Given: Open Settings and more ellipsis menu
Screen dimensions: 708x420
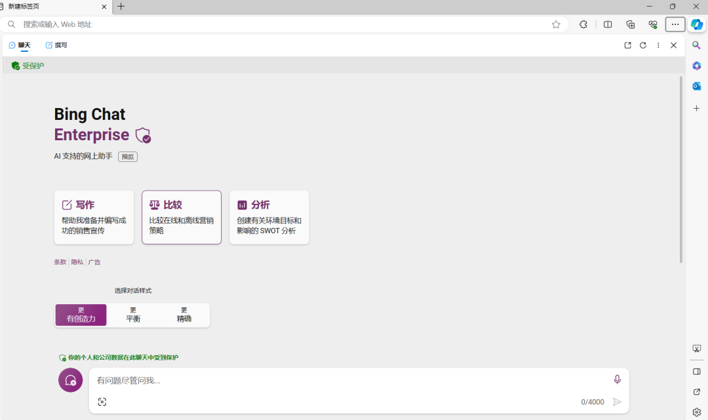Looking at the screenshot, I should point(675,24).
